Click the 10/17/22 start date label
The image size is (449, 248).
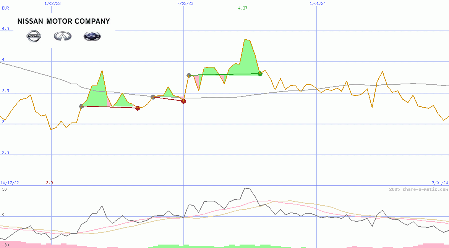pos(10,183)
